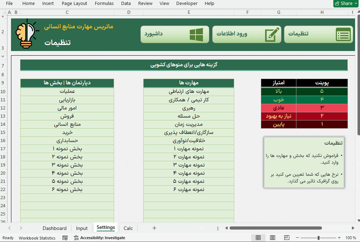Open the Data ribbon tab
This screenshot has height=242, width=360.
tap(126, 4)
